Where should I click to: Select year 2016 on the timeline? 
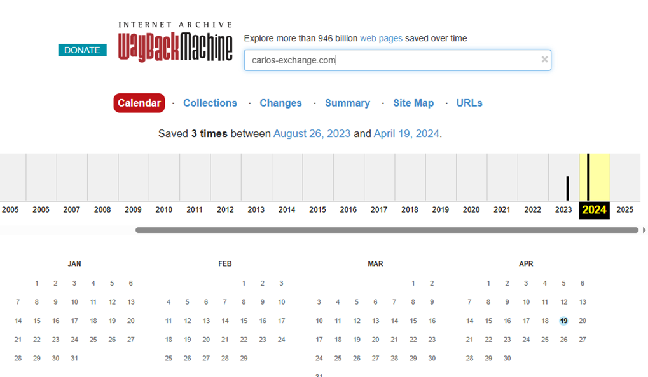click(x=348, y=209)
